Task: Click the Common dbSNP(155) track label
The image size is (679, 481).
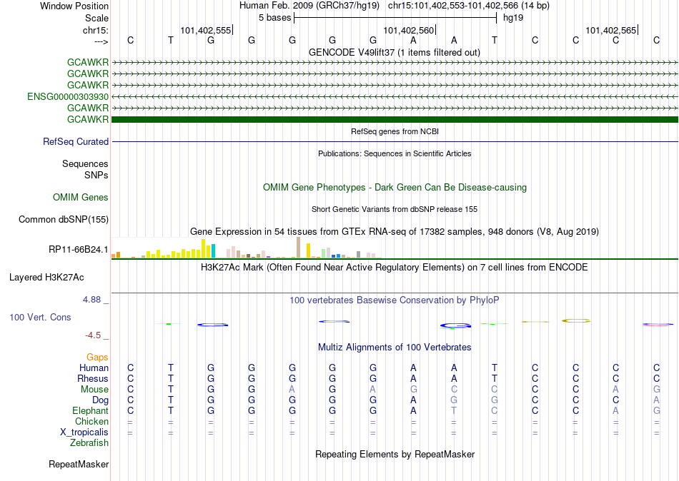Action: 64,219
